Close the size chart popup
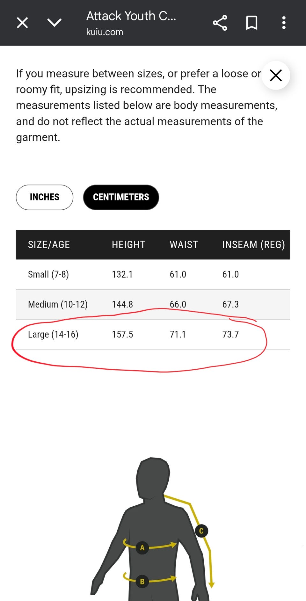 pyautogui.click(x=276, y=76)
